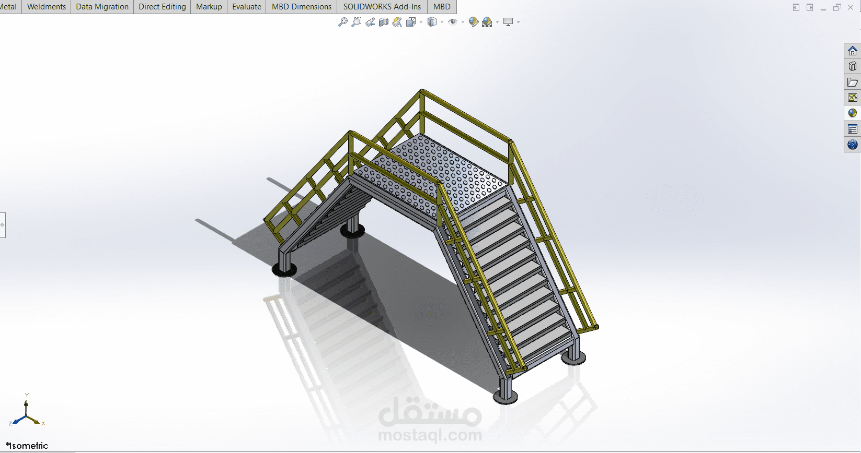
Task: Open SOLIDWORKS Resources home icon
Action: [x=853, y=51]
